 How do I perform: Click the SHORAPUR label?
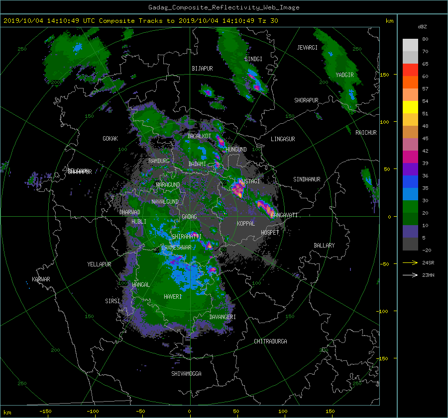(306, 100)
